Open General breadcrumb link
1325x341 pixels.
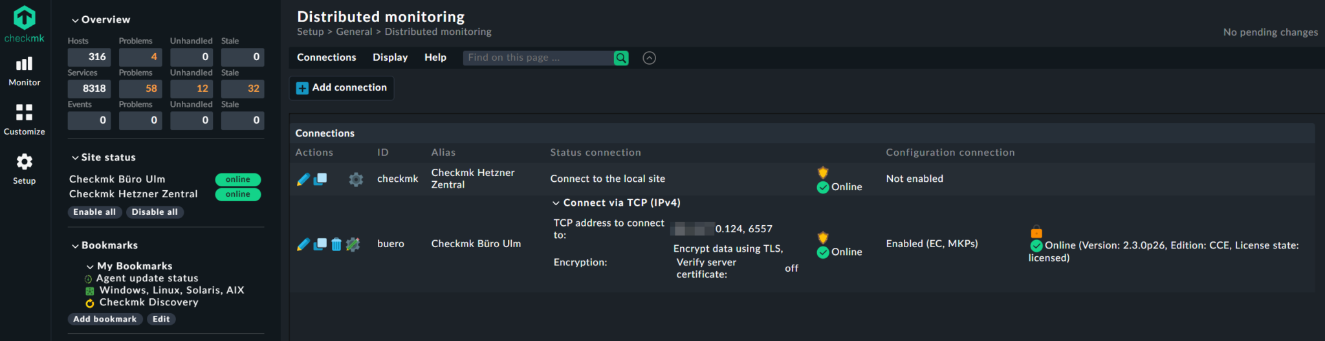(354, 32)
